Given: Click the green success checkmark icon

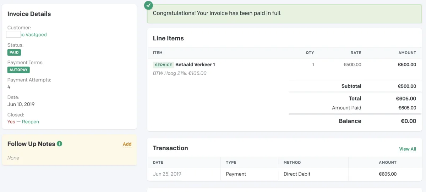Looking at the screenshot, I should pyautogui.click(x=149, y=5).
